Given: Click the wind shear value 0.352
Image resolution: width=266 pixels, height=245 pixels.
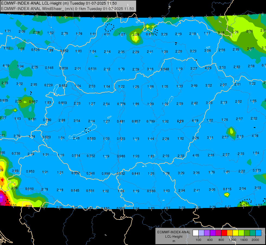Looking at the screenshot, I should tap(91, 156).
